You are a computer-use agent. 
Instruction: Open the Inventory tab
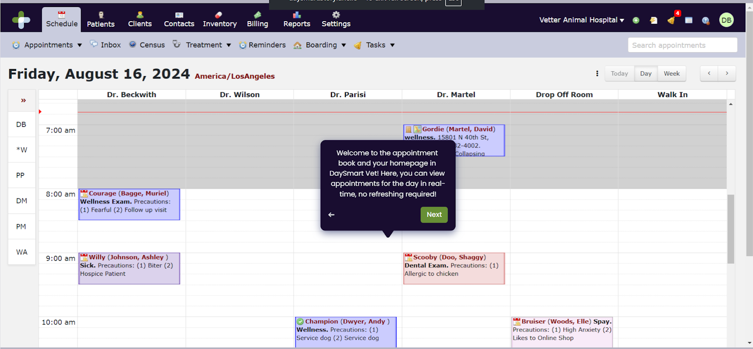click(x=220, y=19)
